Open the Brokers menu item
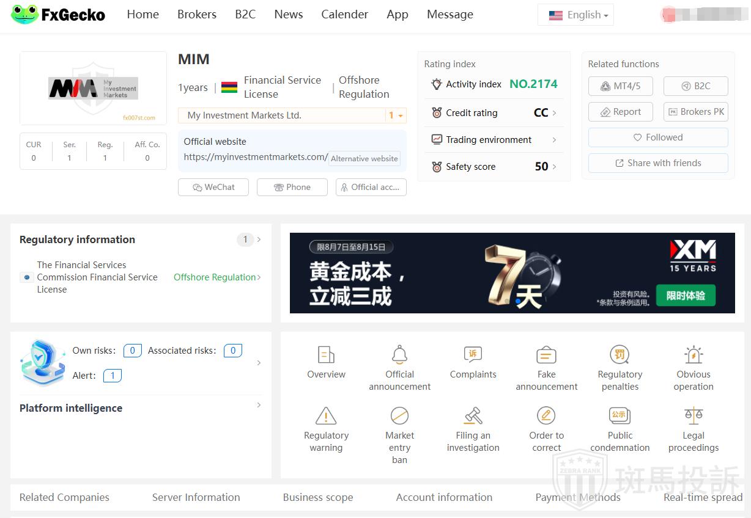The image size is (751, 518). (196, 15)
